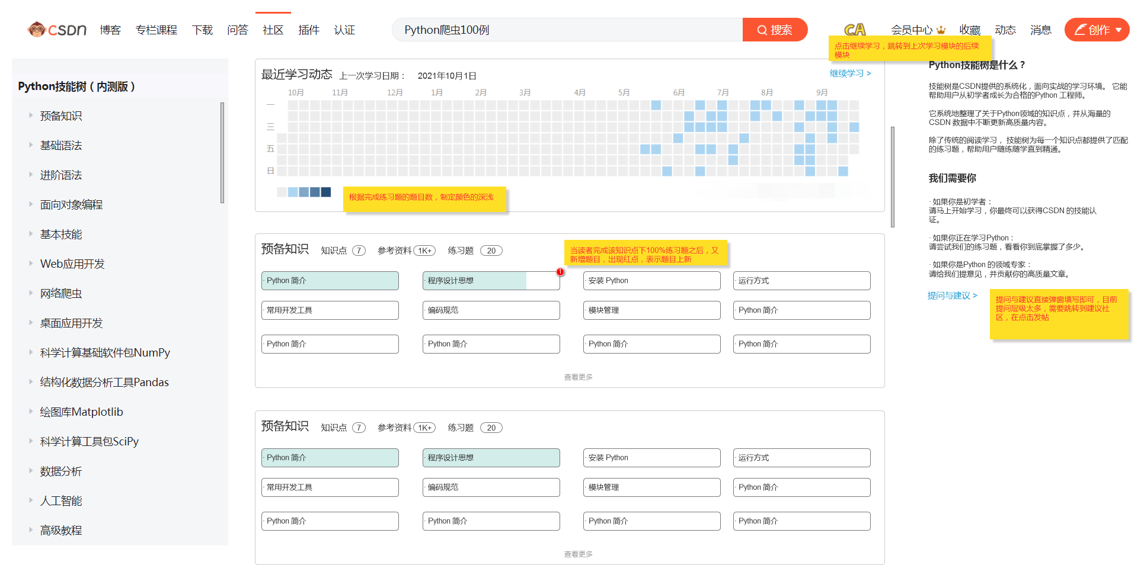Open the 创作 dropdown arrow
The height and width of the screenshot is (565, 1144).
[1119, 30]
